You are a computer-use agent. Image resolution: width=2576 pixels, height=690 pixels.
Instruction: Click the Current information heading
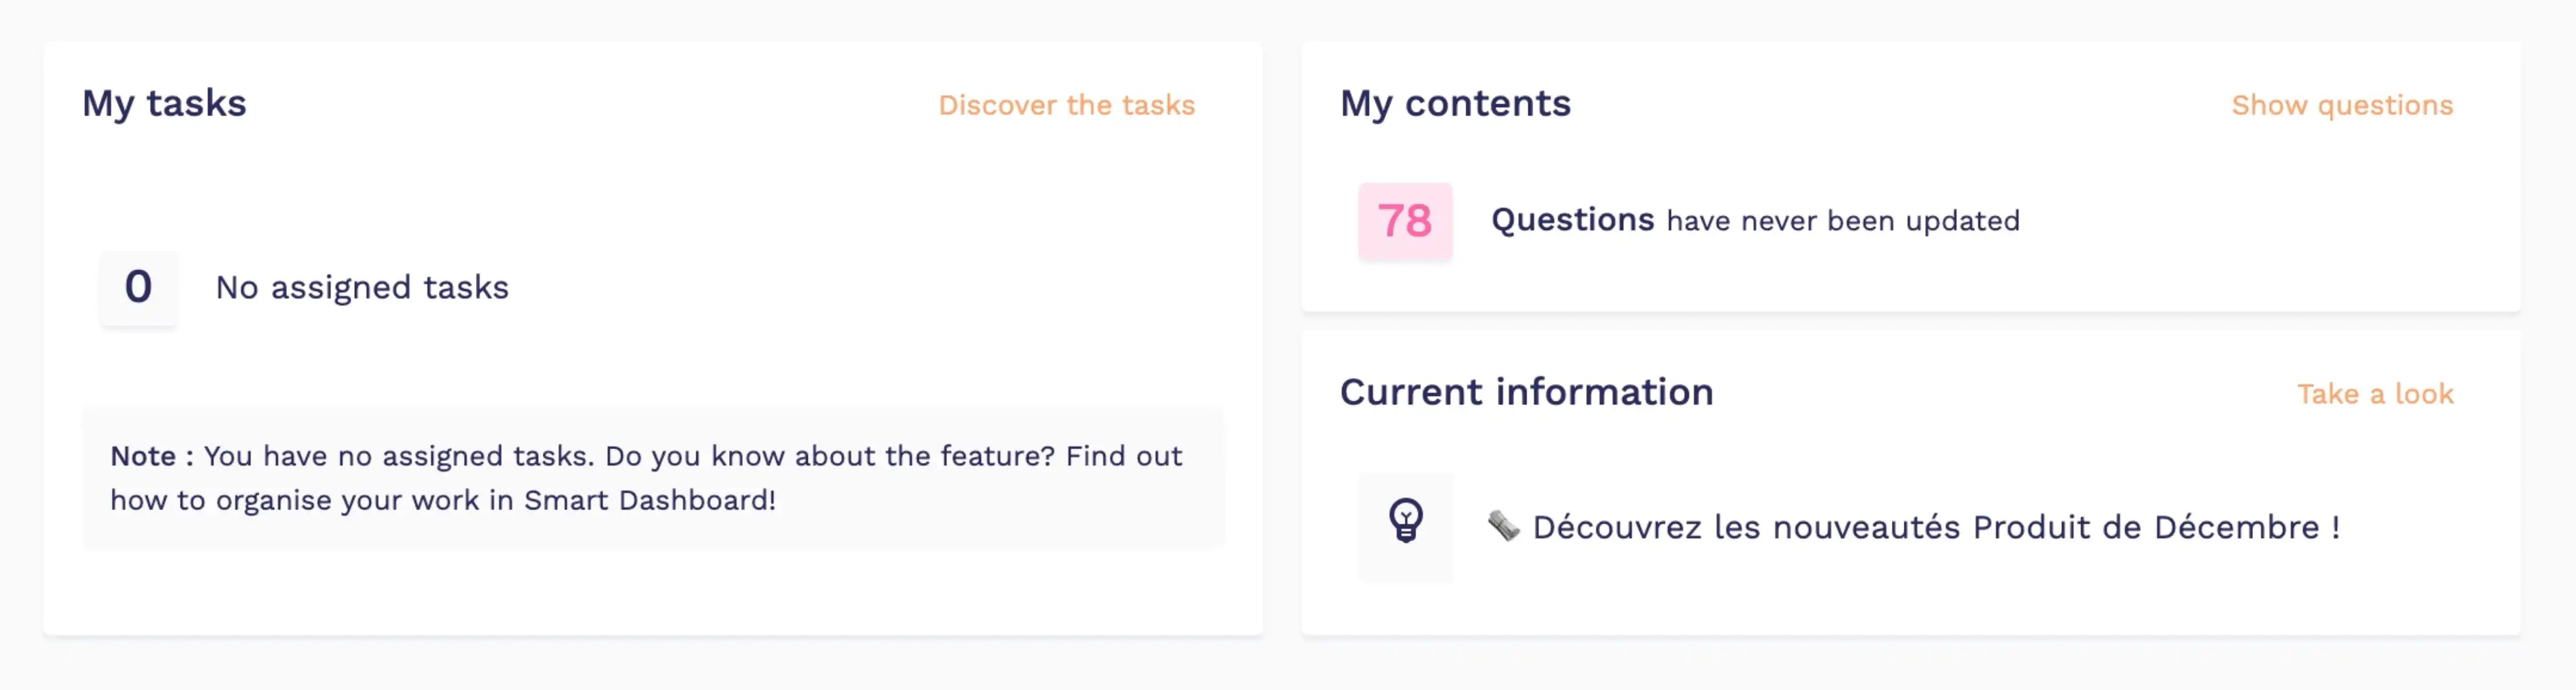pos(1526,392)
